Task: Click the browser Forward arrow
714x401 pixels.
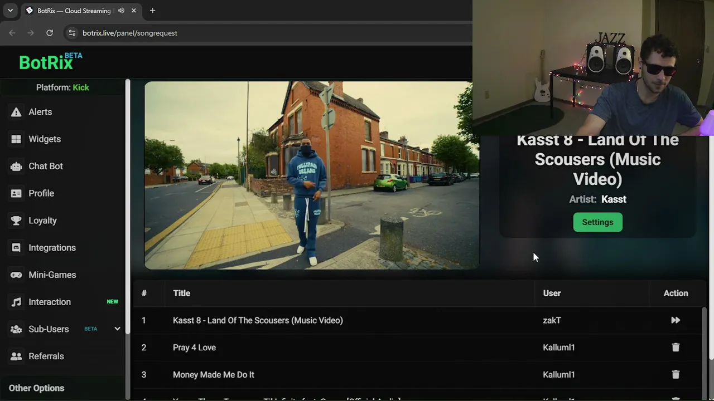Action: click(x=31, y=33)
